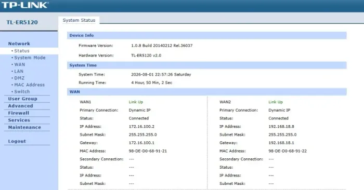The width and height of the screenshot is (364, 190).
Task: Click the Device Info section header
Action: [x=206, y=35]
